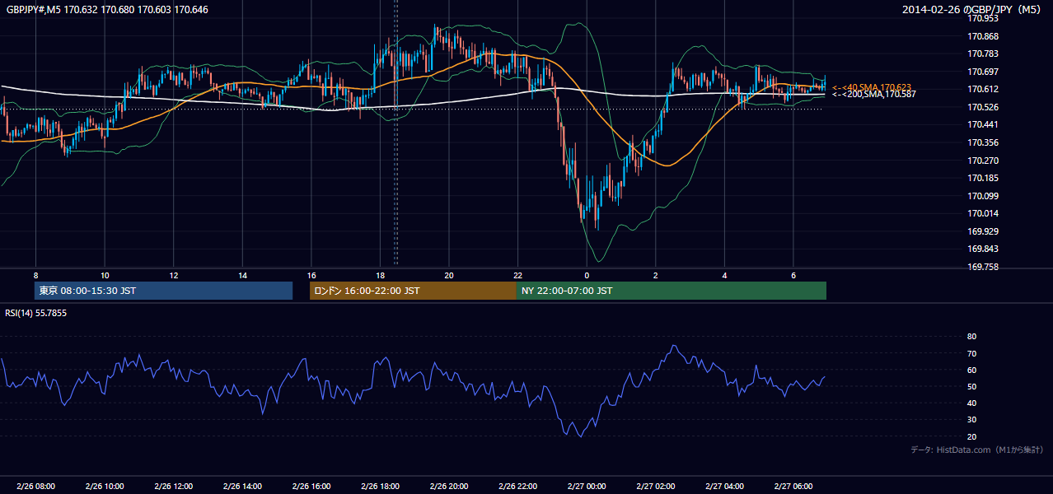The height and width of the screenshot is (494, 1053).
Task: Click the 40 SMA 170.623 orange label
Action: [x=873, y=87]
